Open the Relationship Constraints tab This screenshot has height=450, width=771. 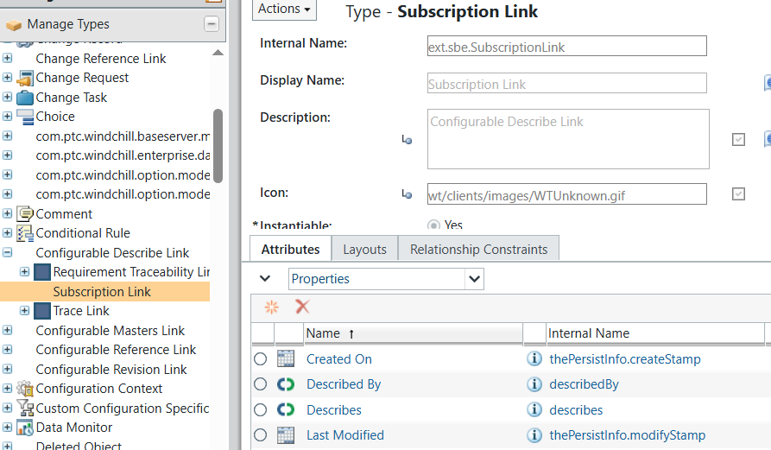(478, 249)
